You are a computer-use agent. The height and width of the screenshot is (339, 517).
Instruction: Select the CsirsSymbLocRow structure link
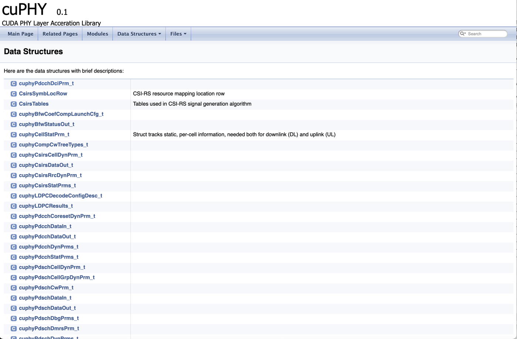pos(43,94)
